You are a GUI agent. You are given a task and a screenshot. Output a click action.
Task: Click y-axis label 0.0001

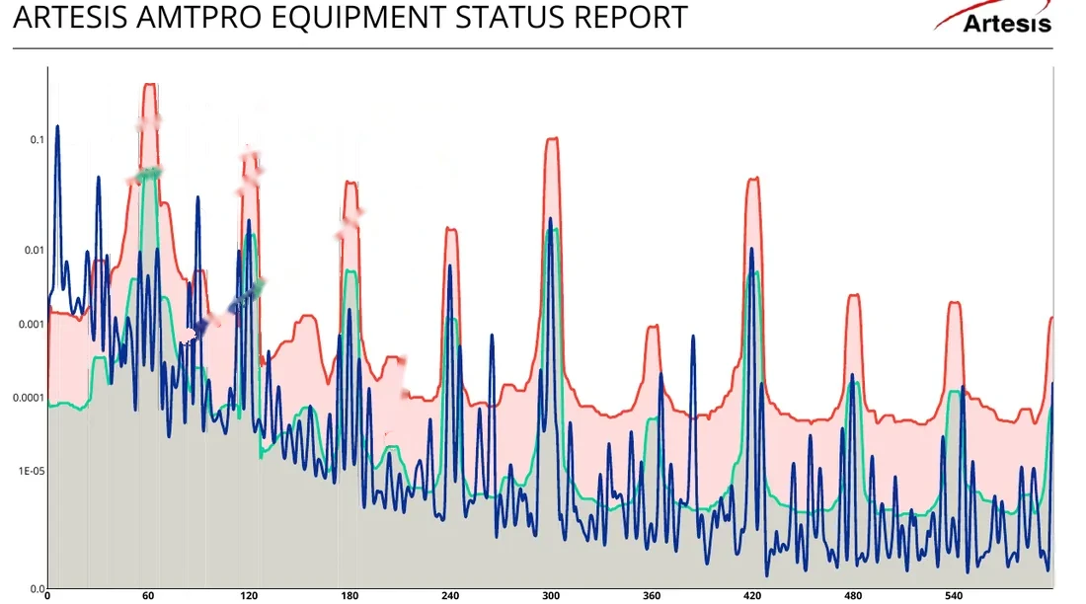pyautogui.click(x=29, y=398)
